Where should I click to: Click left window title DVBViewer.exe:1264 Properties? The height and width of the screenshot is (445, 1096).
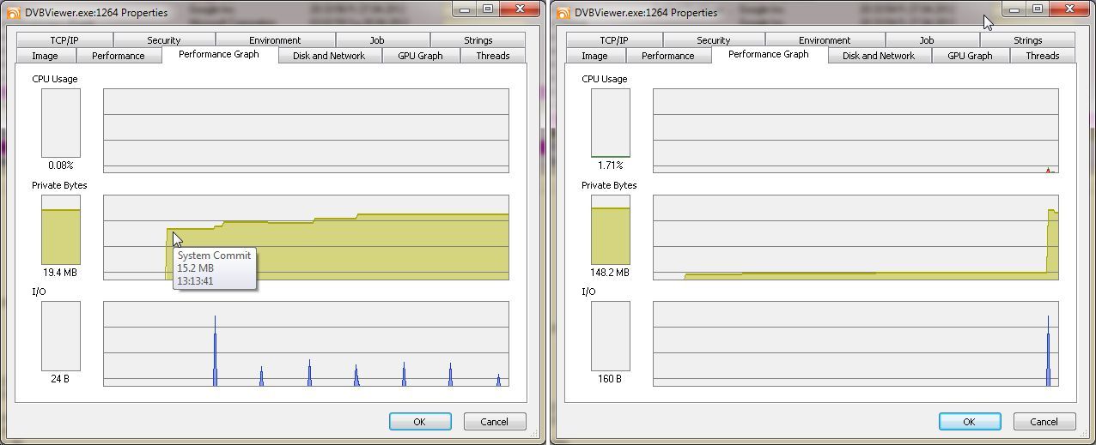95,13
